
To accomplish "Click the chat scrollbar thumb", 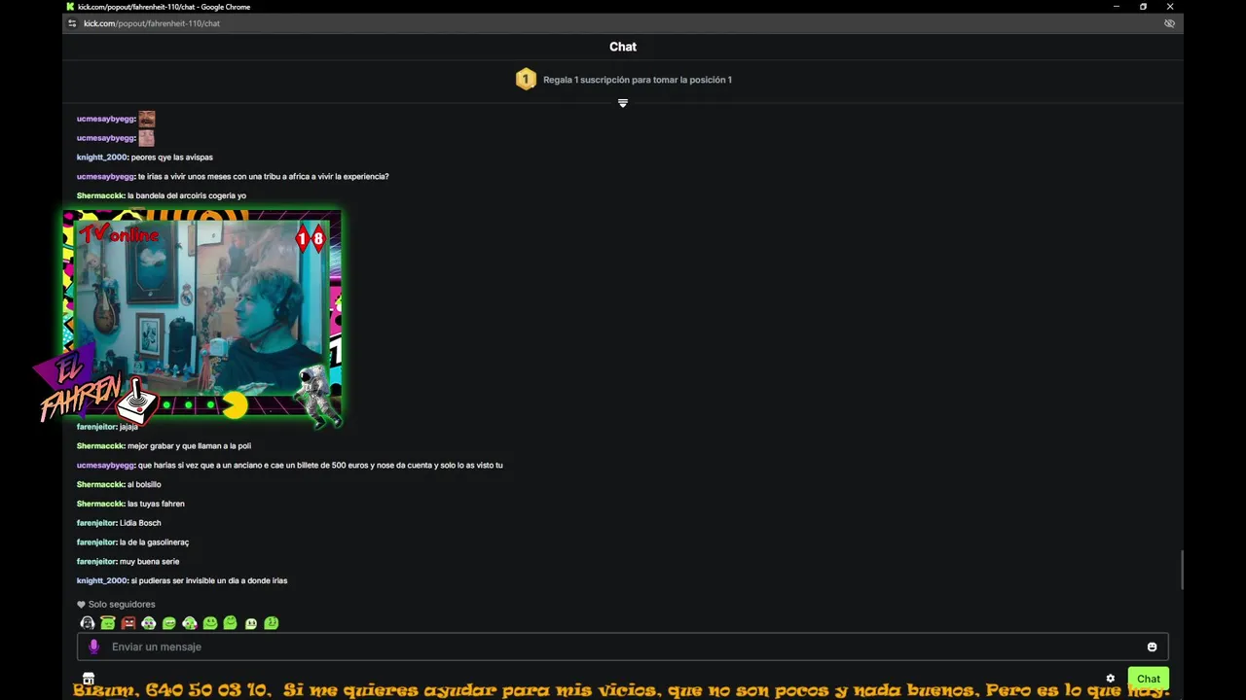I will click(1183, 570).
